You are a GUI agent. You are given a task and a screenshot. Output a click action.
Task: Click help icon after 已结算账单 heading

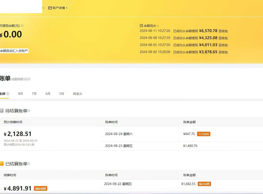coord(29,164)
